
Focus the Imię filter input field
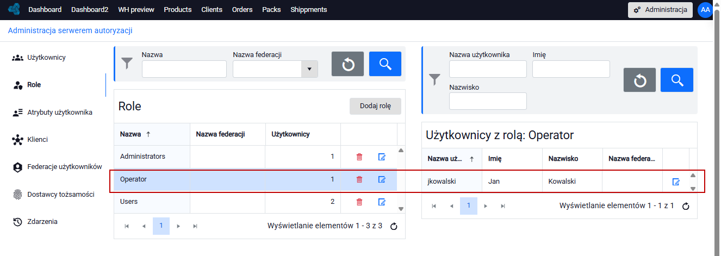pos(571,69)
